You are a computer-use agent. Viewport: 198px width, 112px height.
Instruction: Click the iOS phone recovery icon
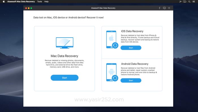tap(112, 40)
